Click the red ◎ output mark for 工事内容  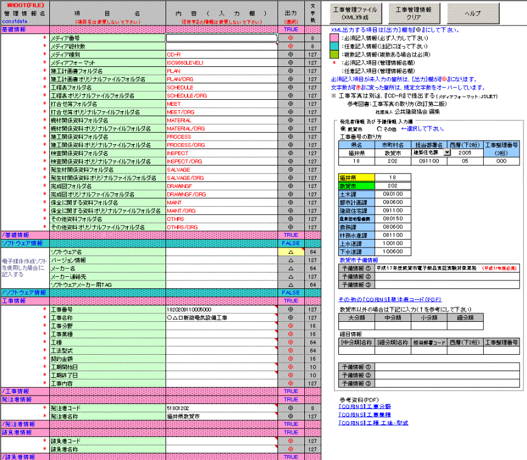(291, 383)
